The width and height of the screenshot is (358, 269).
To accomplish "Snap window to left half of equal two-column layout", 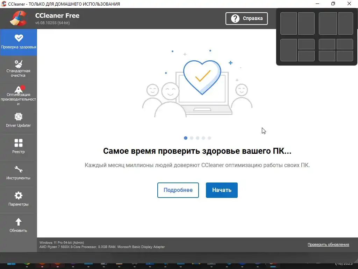I will pyautogui.click(x=288, y=23).
